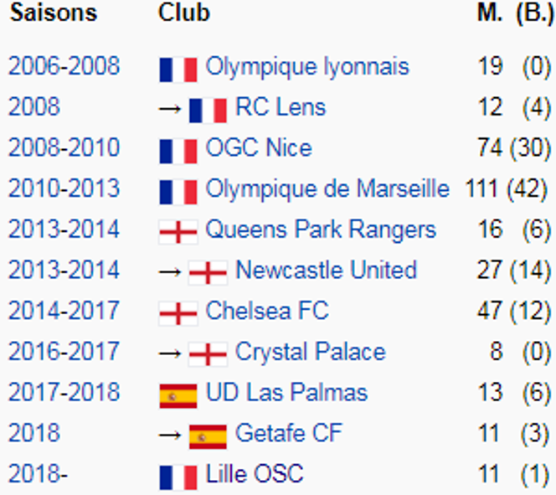This screenshot has height=495, width=556.
Task: Go to the Newcastle United page
Action: coord(327,271)
